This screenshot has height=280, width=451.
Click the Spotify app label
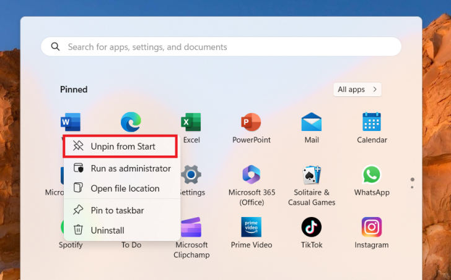click(x=71, y=245)
